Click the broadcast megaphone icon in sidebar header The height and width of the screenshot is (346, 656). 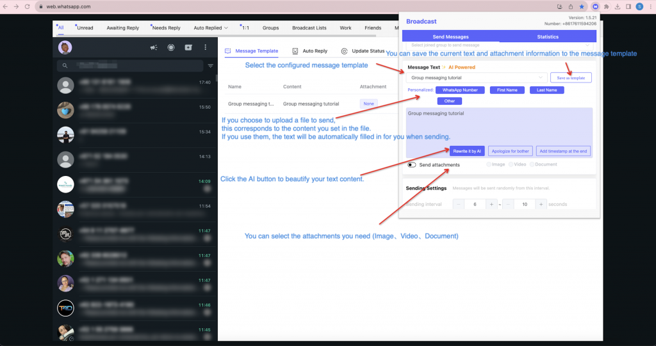pos(154,47)
